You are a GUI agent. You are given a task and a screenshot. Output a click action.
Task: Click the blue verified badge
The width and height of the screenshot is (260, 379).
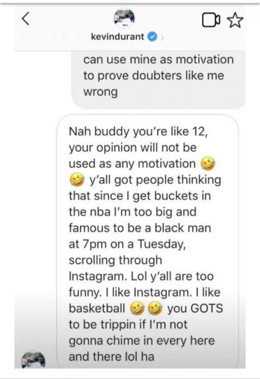tap(152, 37)
